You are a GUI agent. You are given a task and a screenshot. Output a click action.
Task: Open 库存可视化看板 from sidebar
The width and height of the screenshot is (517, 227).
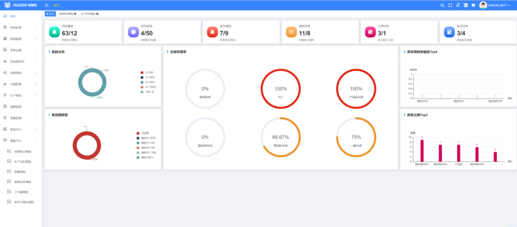point(24,201)
